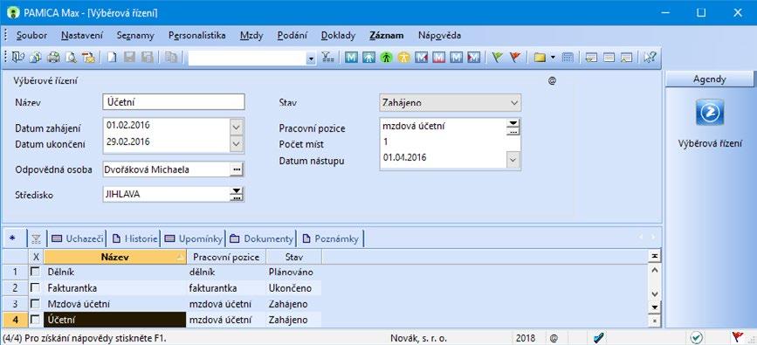Open the Odpovědná osoba ellipsis picker
The height and width of the screenshot is (345, 757).
pos(236,169)
